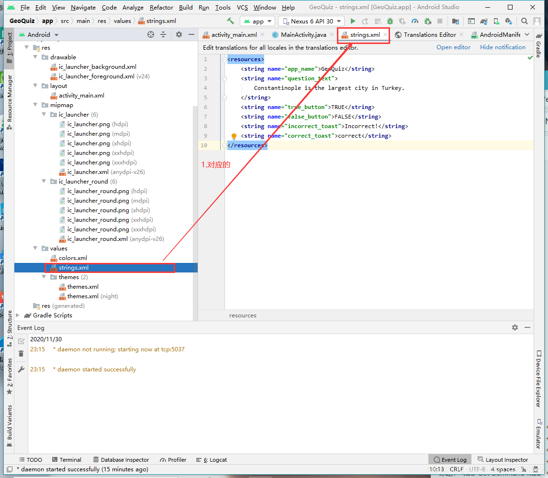
Task: Click Sync Project with Gradle Files icon
Action: (484, 22)
